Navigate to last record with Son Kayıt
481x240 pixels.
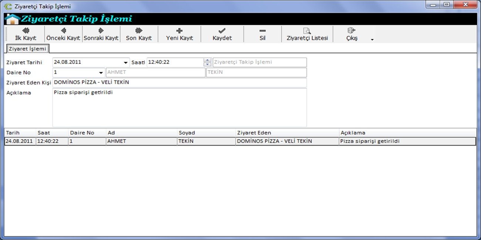(x=139, y=34)
